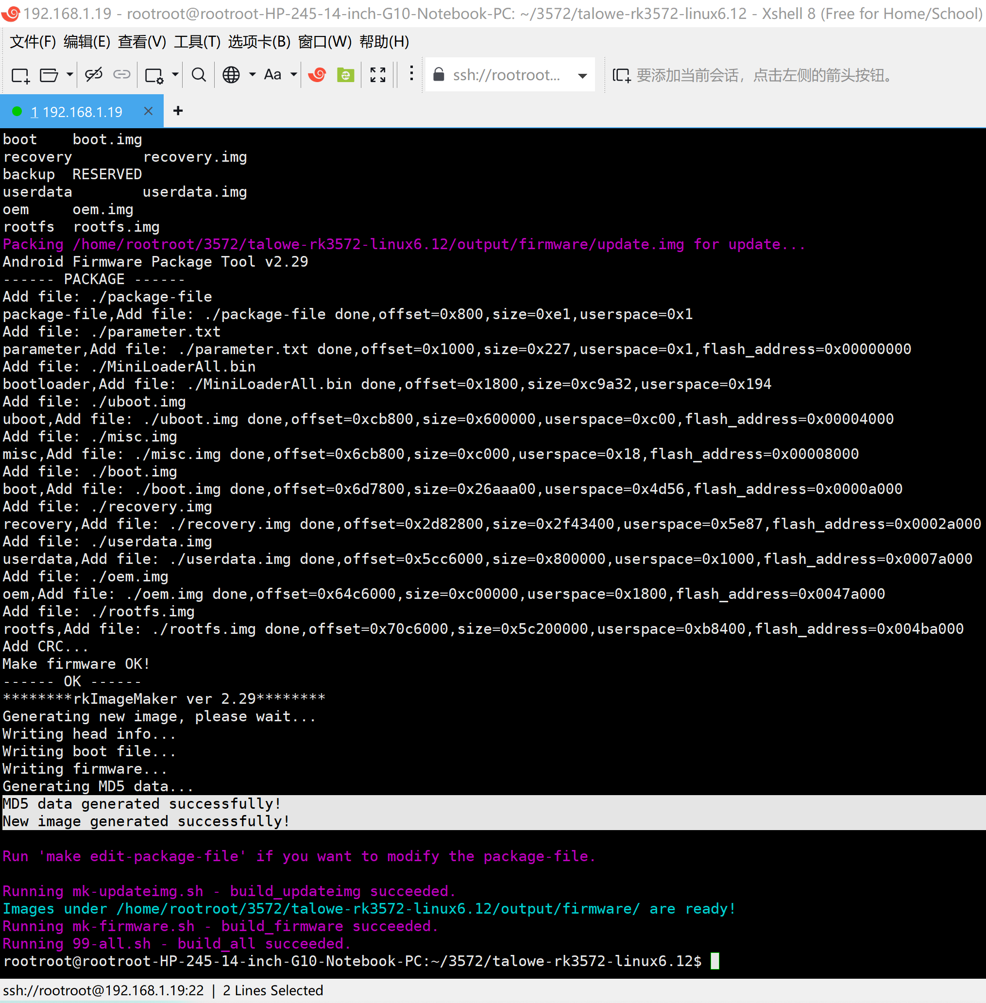
Task: Open the 窗口(W) menu
Action: [325, 41]
